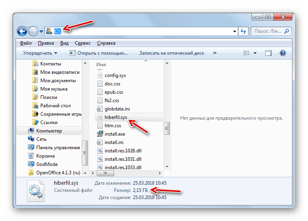This screenshot has width=308, height=221.
Task: Select file install.res.1033.dll
Action: point(119,167)
